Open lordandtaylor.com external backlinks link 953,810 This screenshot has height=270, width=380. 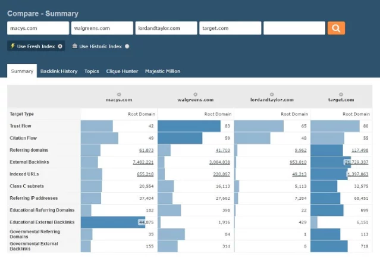click(298, 162)
